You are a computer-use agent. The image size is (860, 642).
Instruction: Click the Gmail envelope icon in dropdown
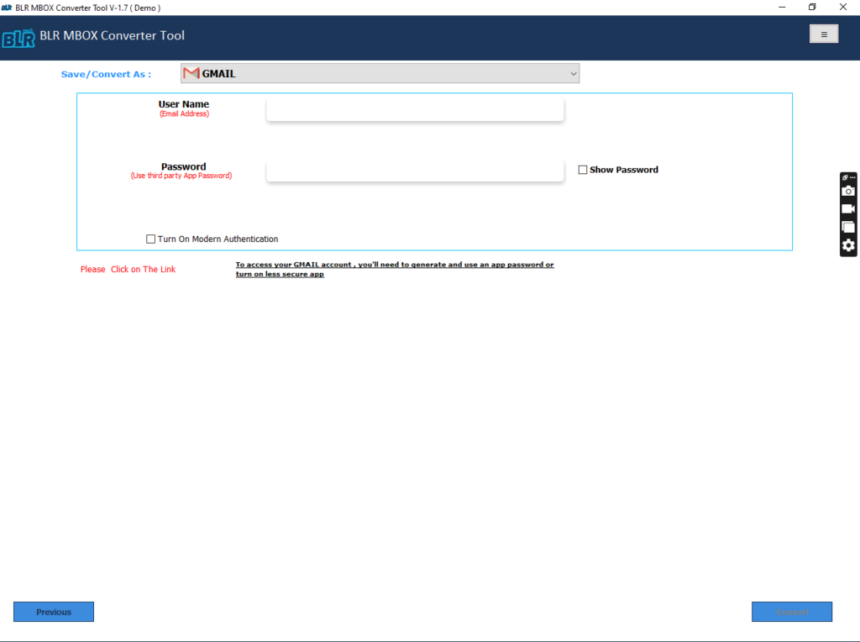click(191, 73)
